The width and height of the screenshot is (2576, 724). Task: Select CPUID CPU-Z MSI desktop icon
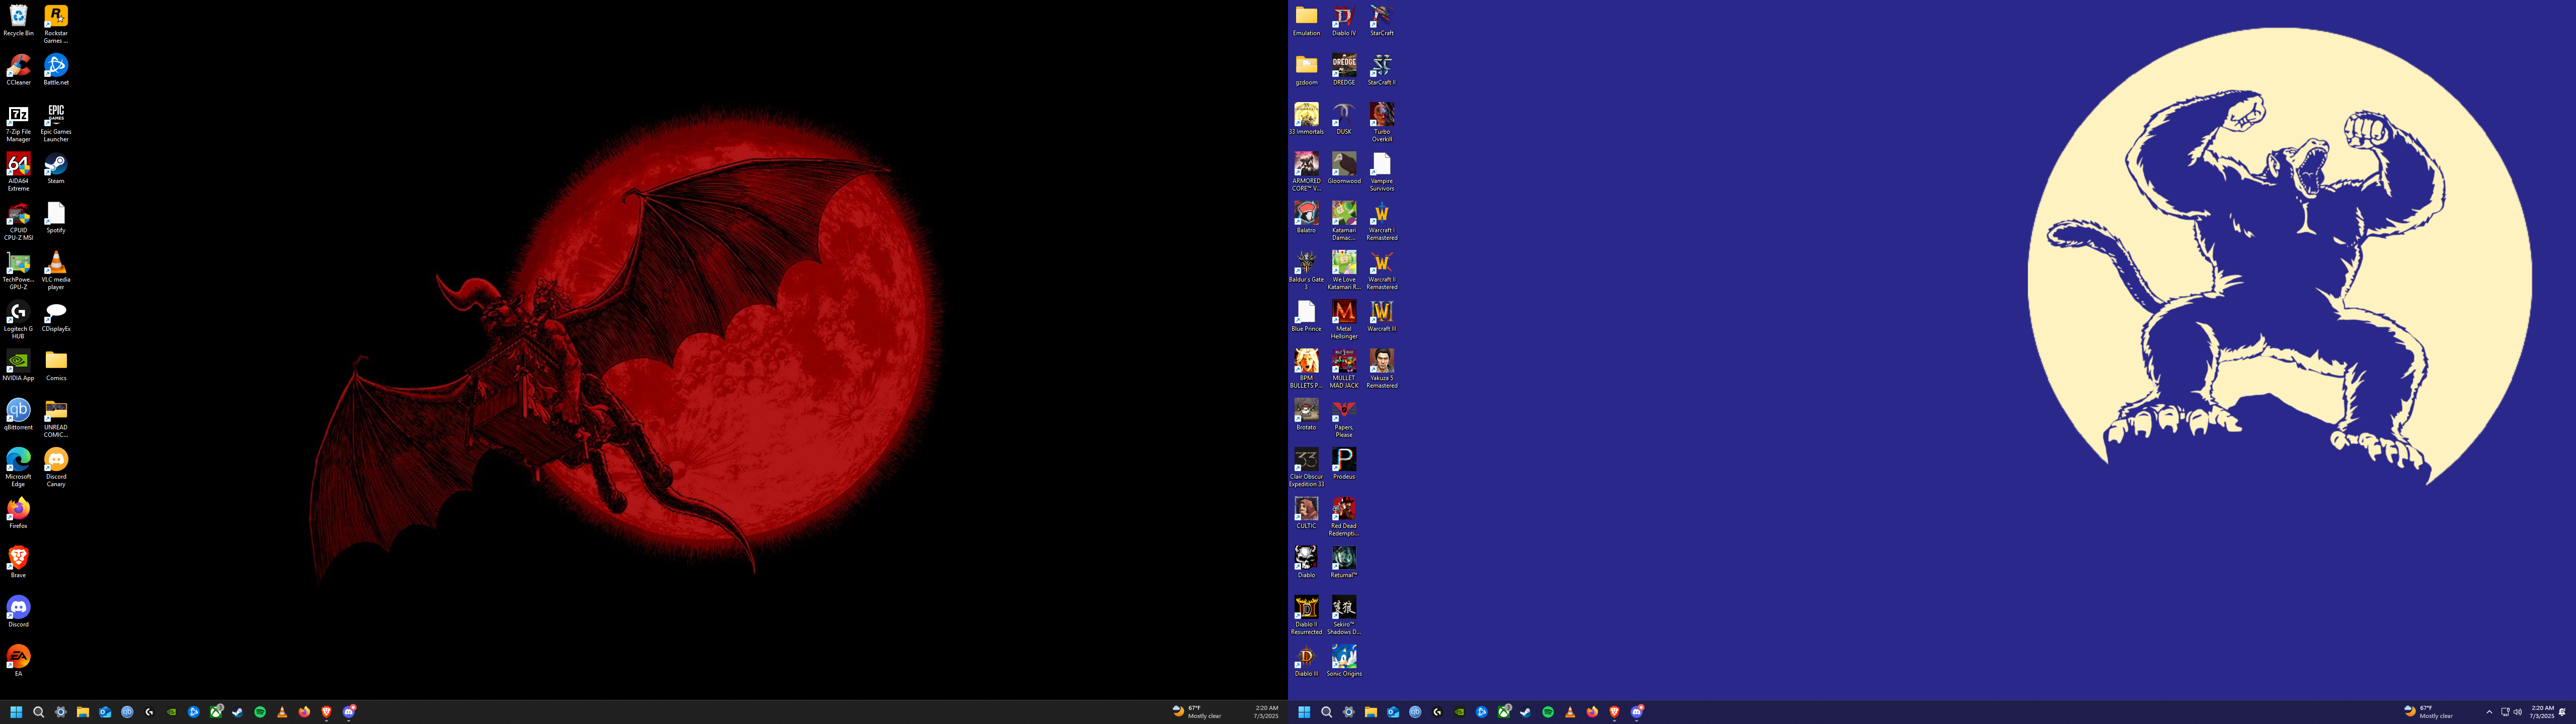(x=18, y=221)
